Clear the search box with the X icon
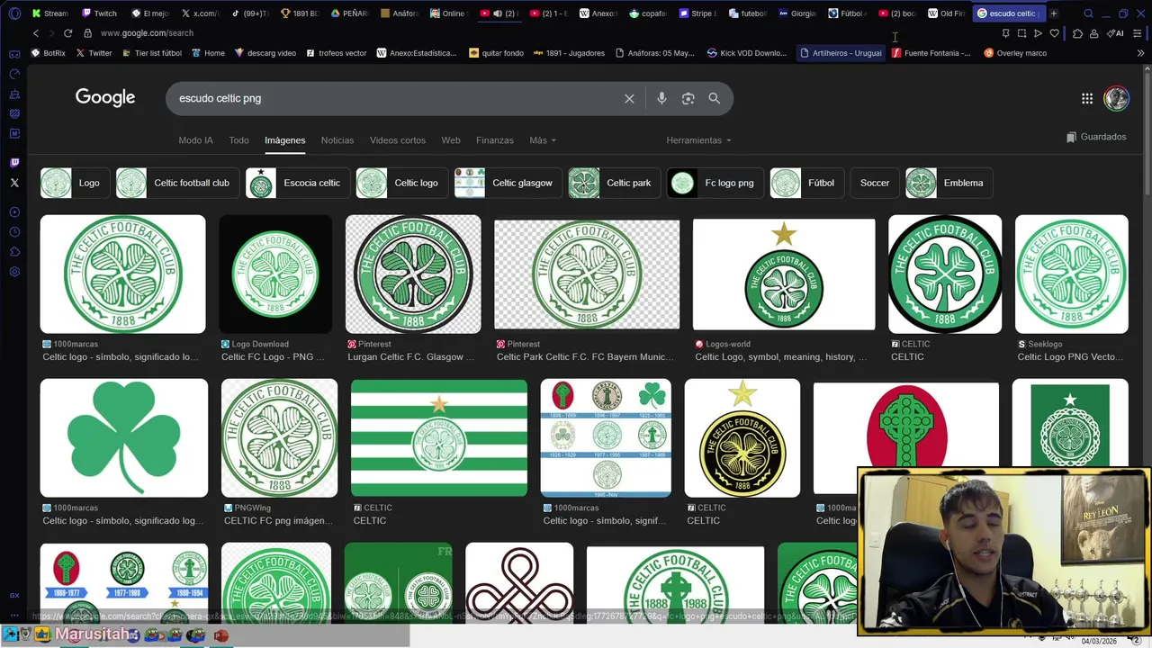Viewport: 1152px width, 648px height. (x=629, y=98)
